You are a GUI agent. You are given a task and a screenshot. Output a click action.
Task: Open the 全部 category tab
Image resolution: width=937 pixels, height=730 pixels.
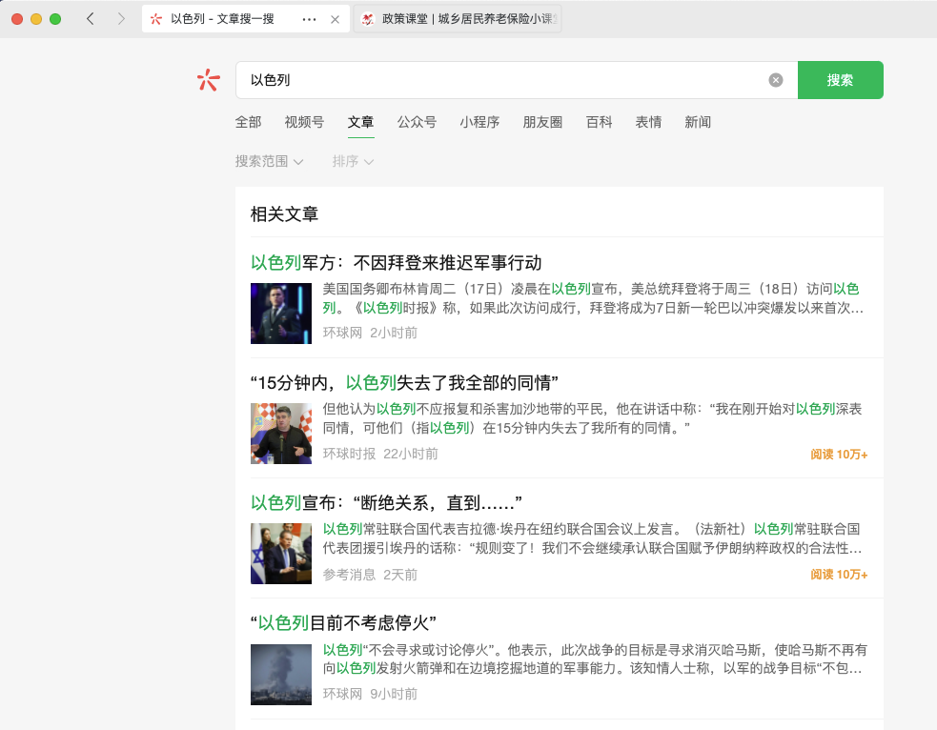click(248, 122)
